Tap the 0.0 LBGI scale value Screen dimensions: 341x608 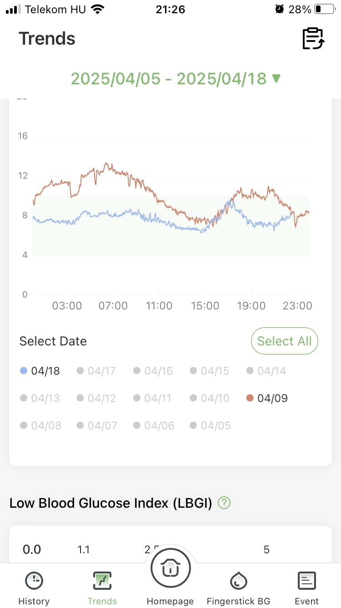(x=32, y=549)
